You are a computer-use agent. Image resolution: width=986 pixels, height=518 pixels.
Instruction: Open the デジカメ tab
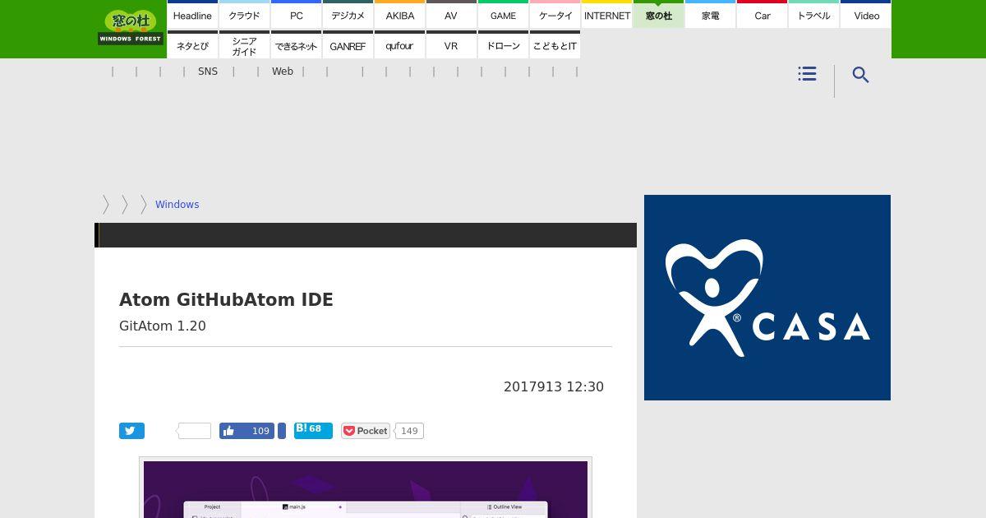click(348, 15)
